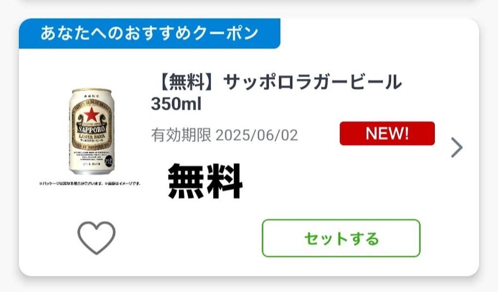Click the SAPPORO logo on the can
Image resolution: width=498 pixels, height=292 pixels.
[91, 129]
